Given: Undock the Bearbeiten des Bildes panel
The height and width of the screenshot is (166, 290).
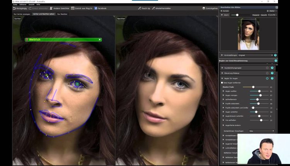Looking at the screenshot, I should pos(276,7).
